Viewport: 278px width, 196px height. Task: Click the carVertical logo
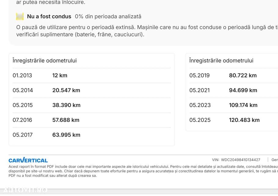pos(28,160)
